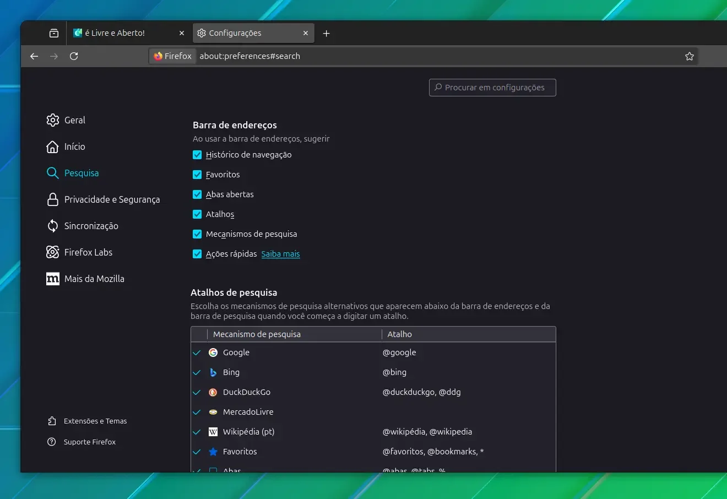Open Suporte Firefox link
727x499 pixels.
[x=90, y=442]
